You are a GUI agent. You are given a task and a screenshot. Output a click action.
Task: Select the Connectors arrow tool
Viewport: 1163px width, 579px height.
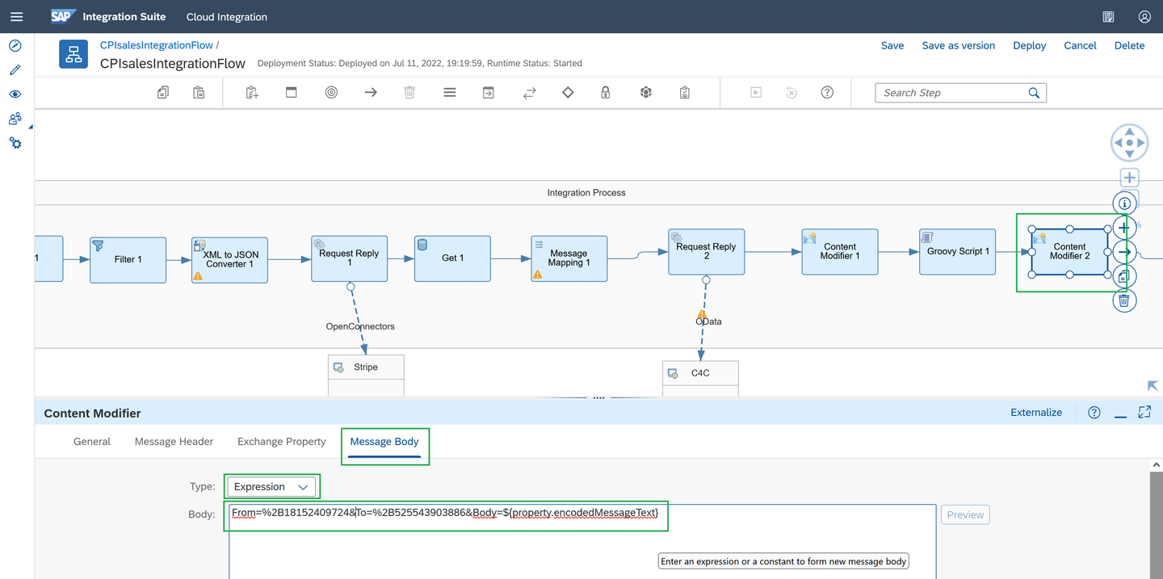pos(371,93)
